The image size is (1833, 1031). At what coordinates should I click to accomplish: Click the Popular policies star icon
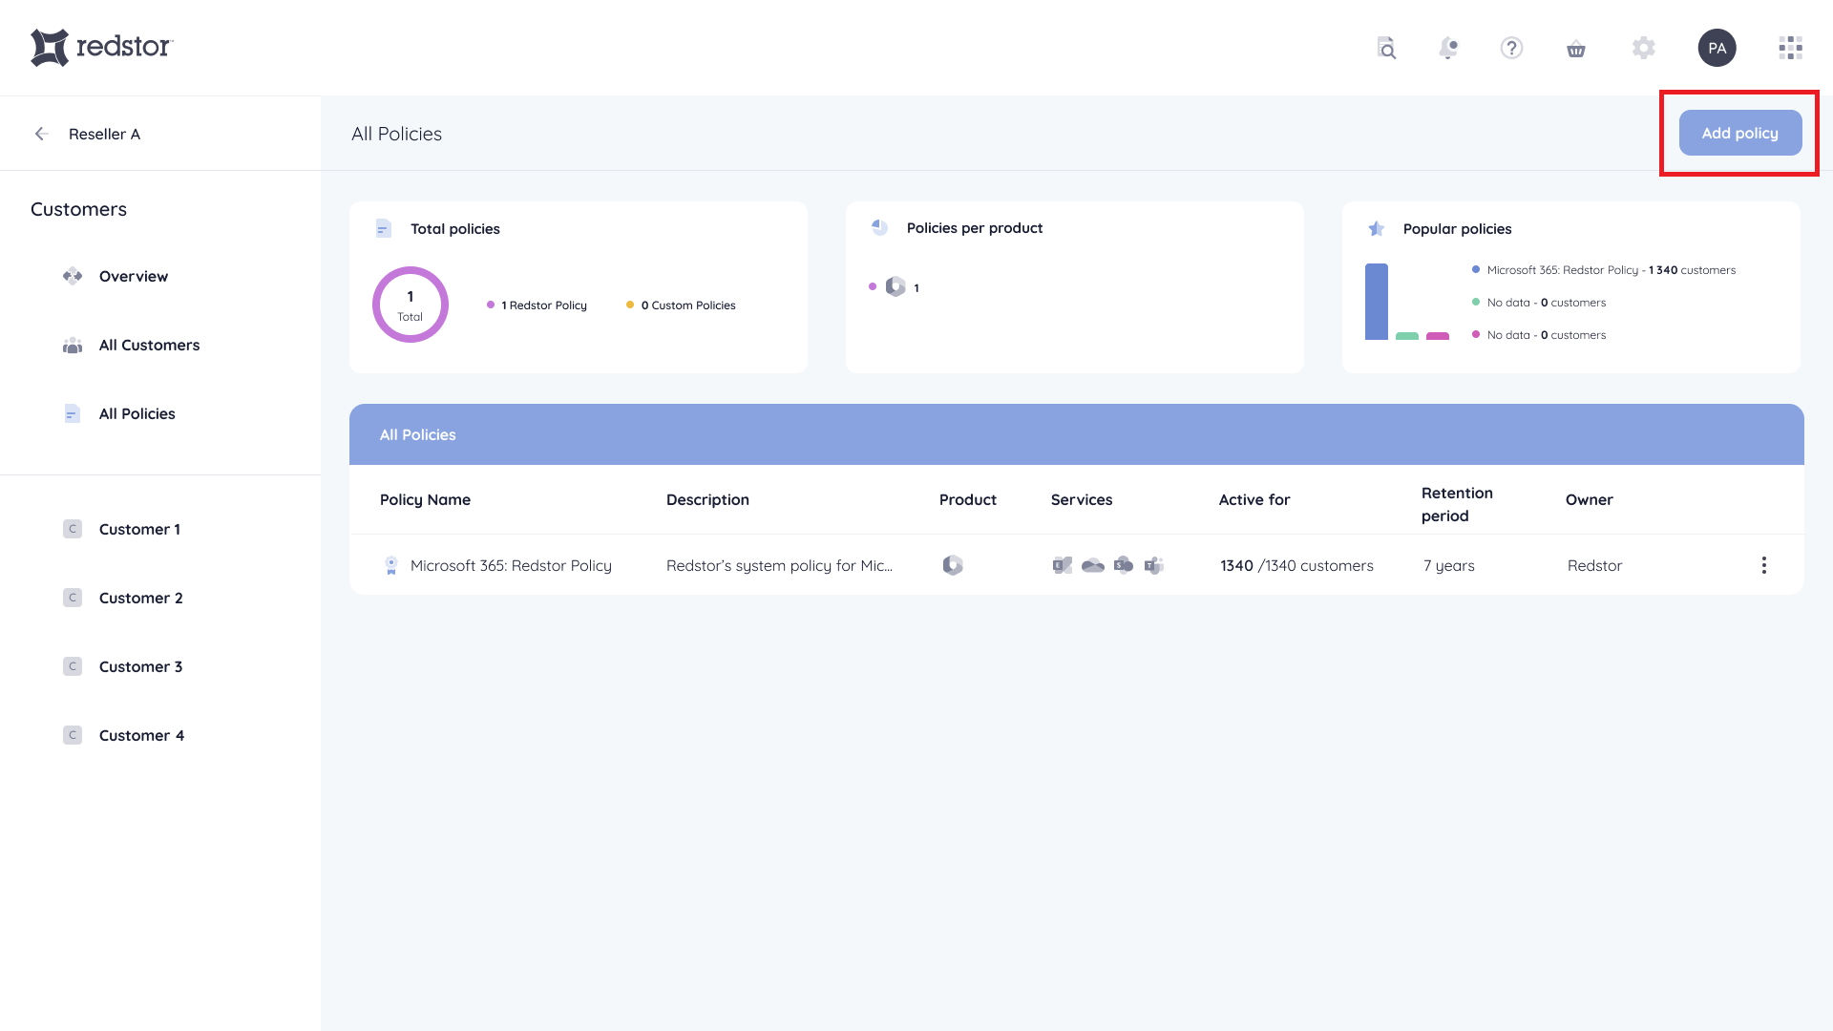(1376, 228)
